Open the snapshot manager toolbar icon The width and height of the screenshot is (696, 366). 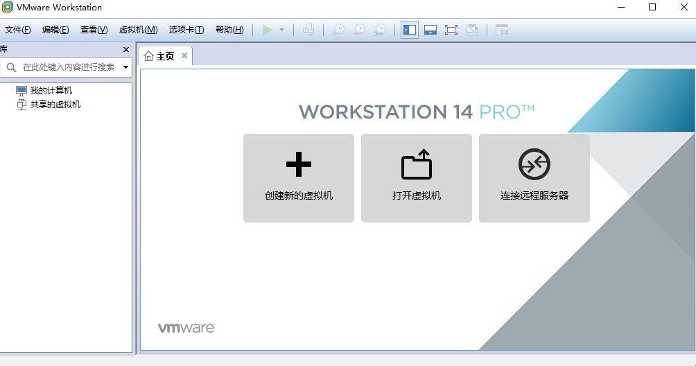coord(380,31)
